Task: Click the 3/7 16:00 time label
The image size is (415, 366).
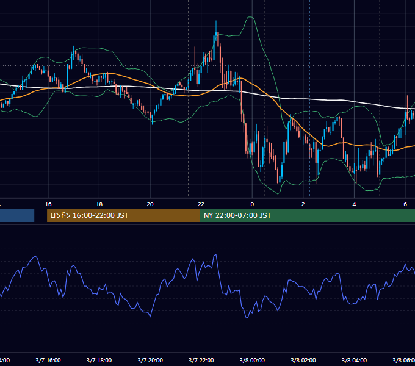Action: click(48, 360)
